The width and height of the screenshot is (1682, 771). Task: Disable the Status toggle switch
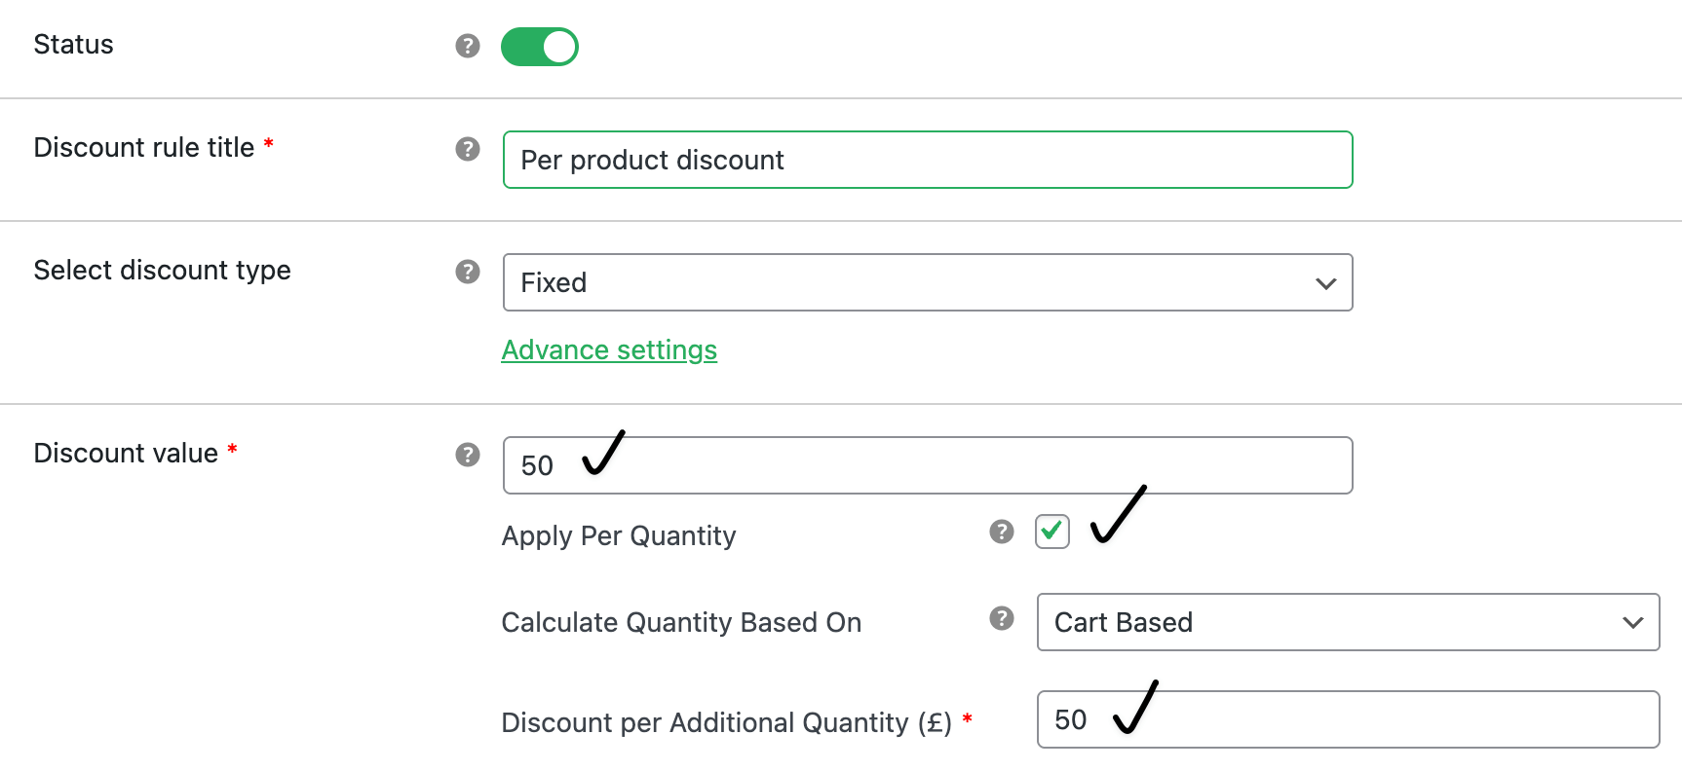(x=540, y=46)
